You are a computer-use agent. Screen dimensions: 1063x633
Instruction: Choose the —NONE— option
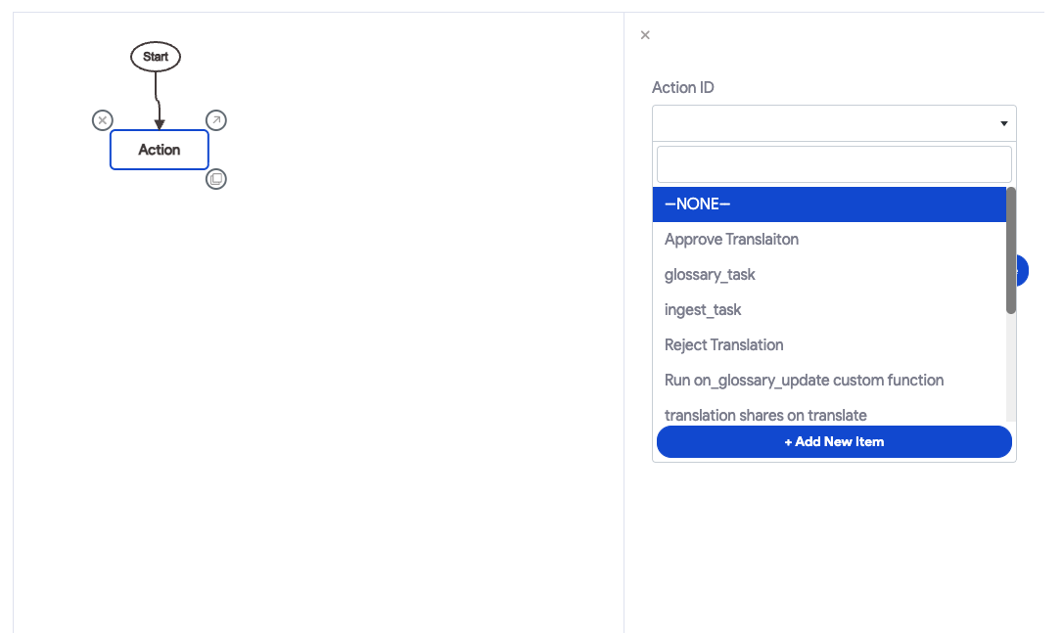[830, 204]
